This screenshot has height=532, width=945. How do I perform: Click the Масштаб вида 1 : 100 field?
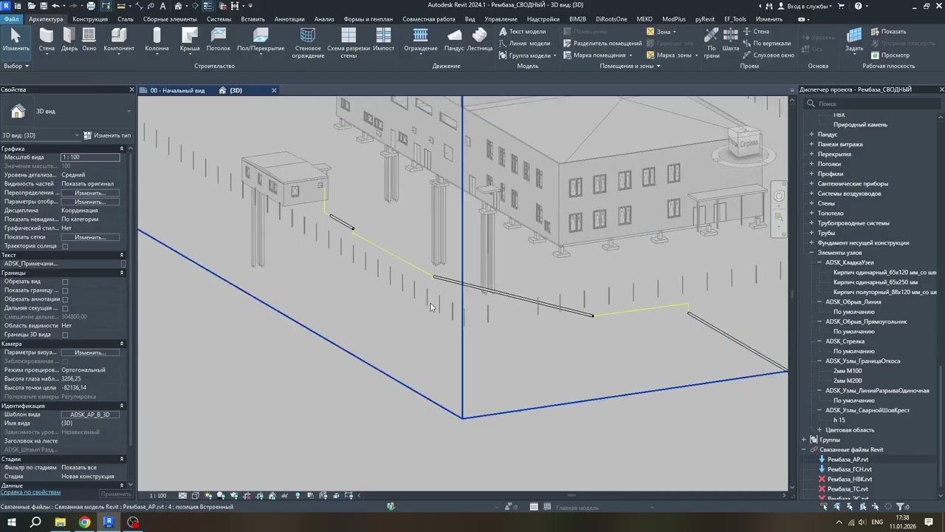90,157
